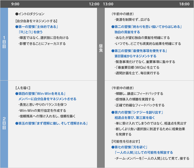Click 感情移入の傾聴を実践する line
Image resolution: width=194 pixels, height=168 pixels.
point(134,99)
